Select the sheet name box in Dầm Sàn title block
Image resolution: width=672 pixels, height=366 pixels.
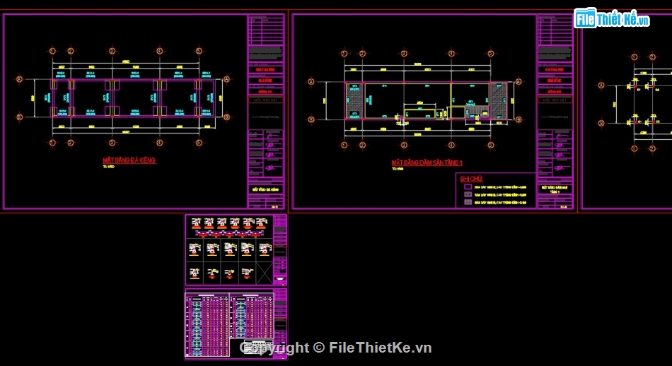coord(555,189)
